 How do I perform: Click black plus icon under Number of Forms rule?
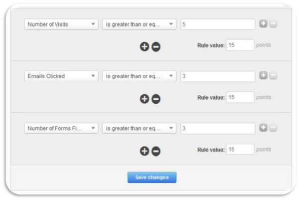[x=145, y=151]
